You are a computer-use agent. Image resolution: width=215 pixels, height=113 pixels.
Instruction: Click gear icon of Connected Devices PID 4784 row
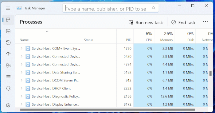tap(28, 65)
